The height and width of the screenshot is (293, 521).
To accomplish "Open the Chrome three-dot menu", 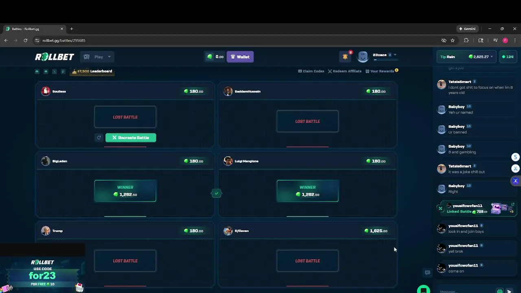I will click(x=515, y=40).
